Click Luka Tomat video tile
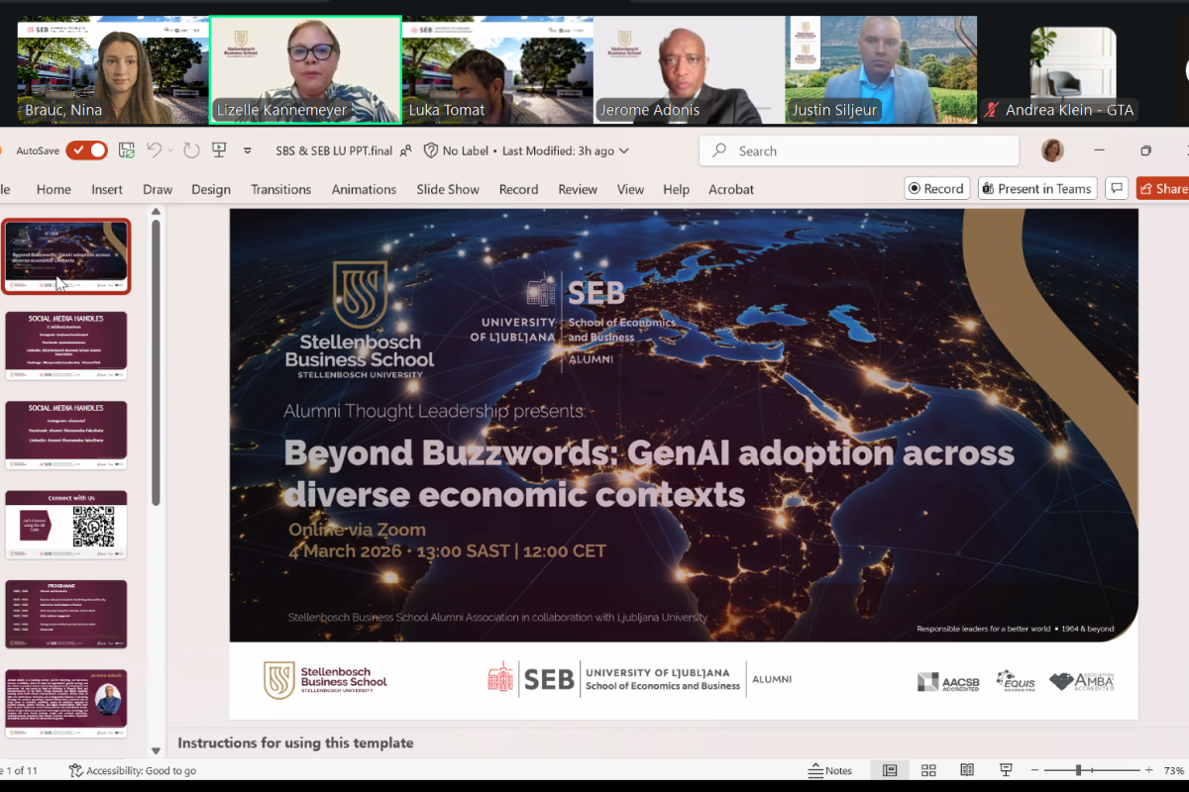The height and width of the screenshot is (792, 1189). pyautogui.click(x=497, y=70)
